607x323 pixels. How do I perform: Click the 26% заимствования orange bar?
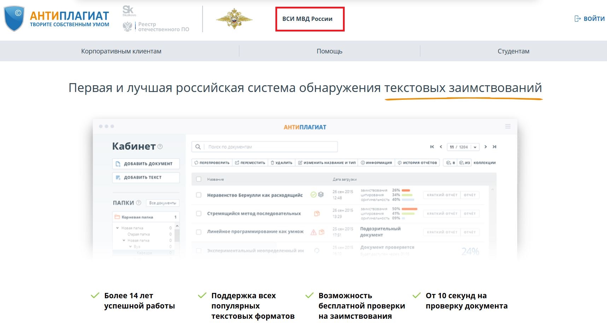406,190
